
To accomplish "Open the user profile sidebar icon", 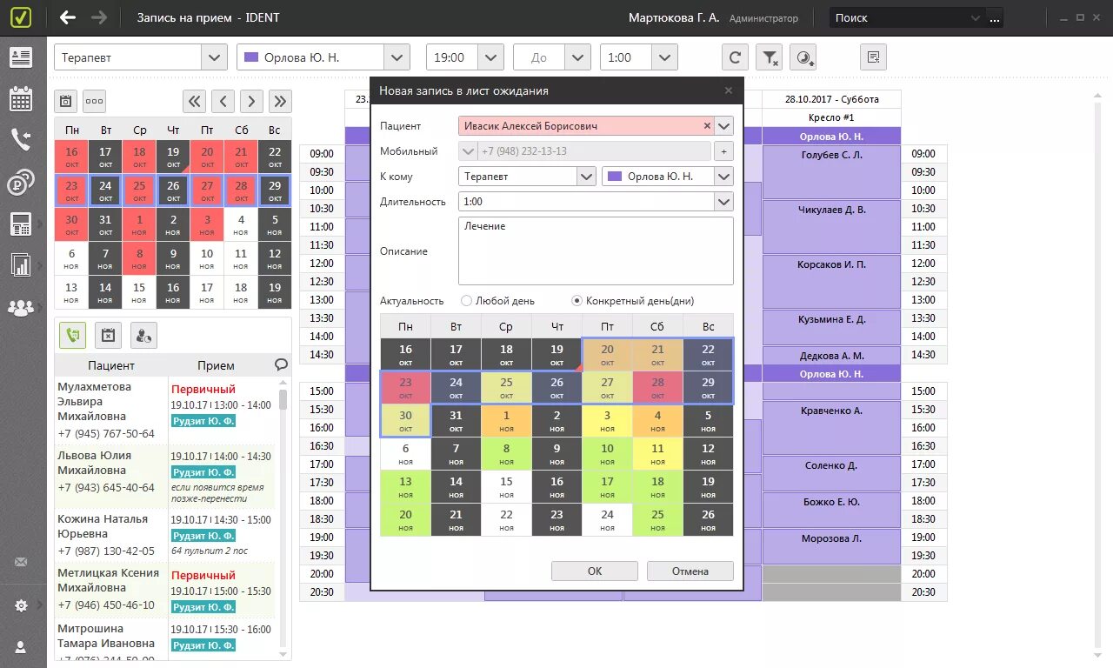I will click(21, 647).
